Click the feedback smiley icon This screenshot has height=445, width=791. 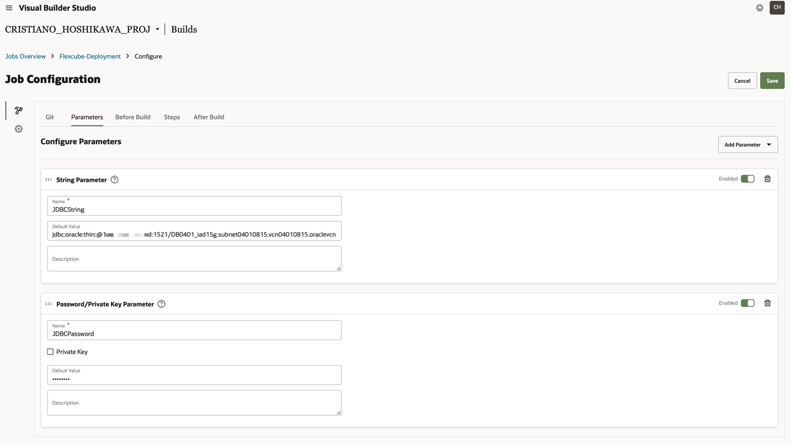click(759, 8)
